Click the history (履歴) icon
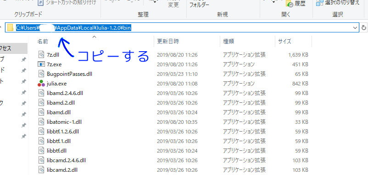The height and width of the screenshot is (175, 368). (289, 4)
